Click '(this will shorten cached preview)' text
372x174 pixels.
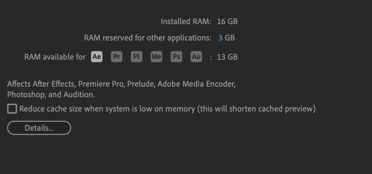tap(256, 109)
